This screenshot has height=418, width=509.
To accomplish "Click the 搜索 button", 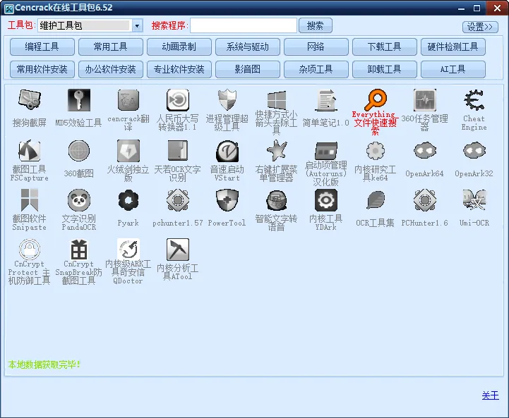I will pos(315,25).
